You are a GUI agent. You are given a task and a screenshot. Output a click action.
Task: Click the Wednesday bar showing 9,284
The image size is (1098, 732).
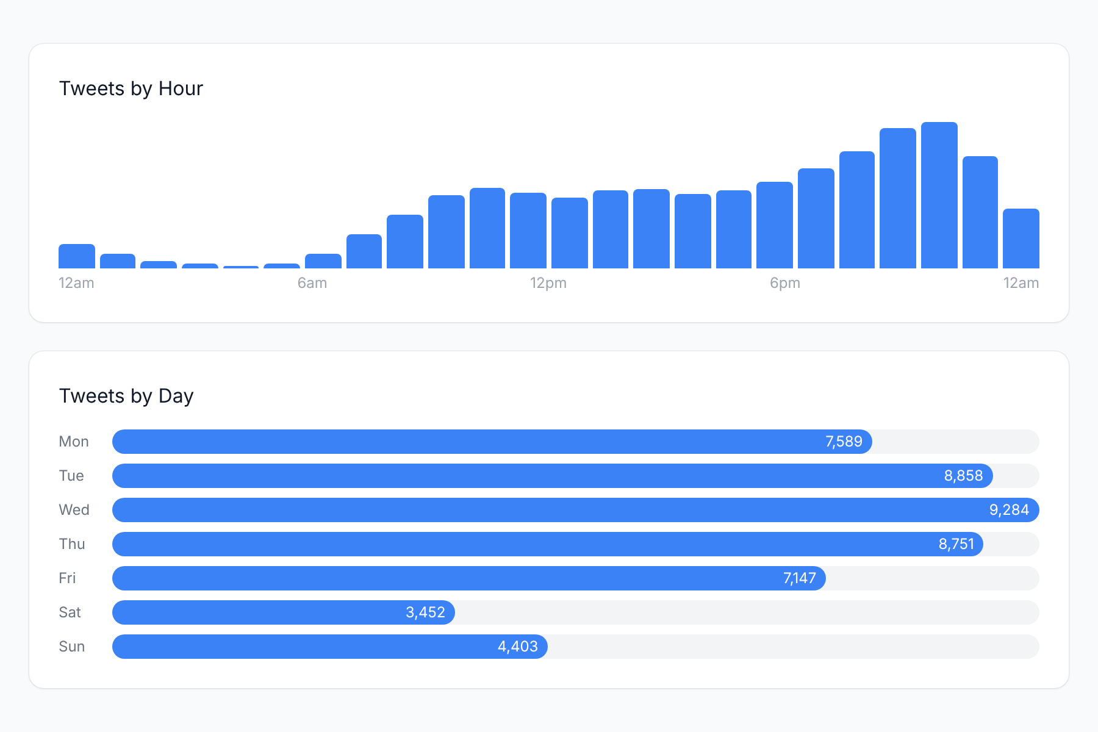tap(576, 510)
